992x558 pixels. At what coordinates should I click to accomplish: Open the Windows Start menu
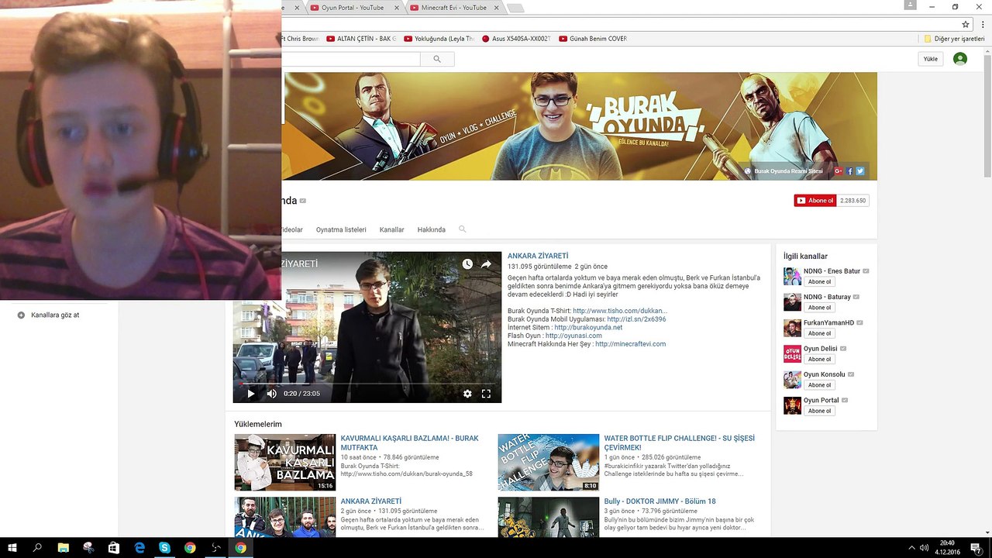coord(12,548)
